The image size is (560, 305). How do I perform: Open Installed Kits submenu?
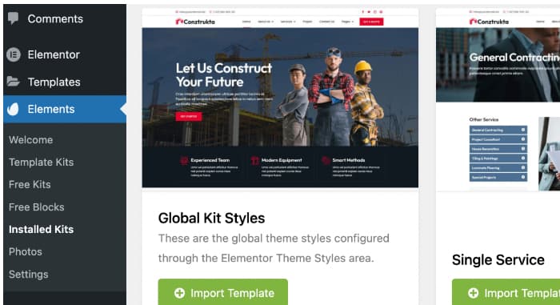pos(41,229)
